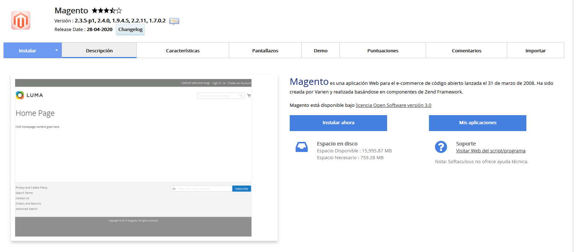
Task: Click Contact Us in the preview footer
Action: coord(22,198)
